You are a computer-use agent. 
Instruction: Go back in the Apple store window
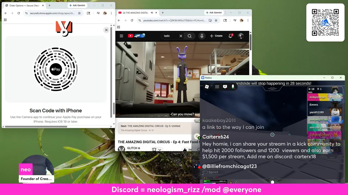click(x=6, y=13)
